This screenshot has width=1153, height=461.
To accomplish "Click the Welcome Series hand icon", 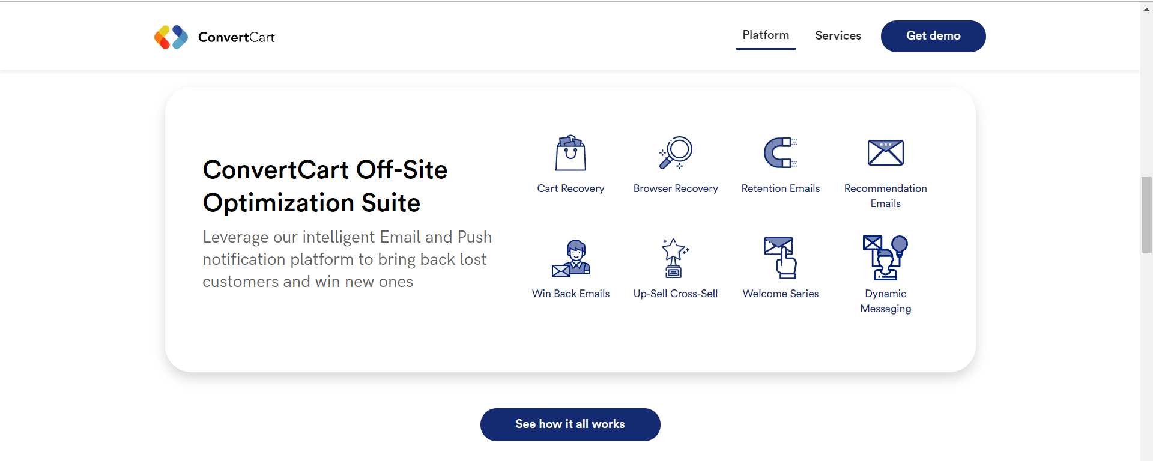I will coord(780,258).
